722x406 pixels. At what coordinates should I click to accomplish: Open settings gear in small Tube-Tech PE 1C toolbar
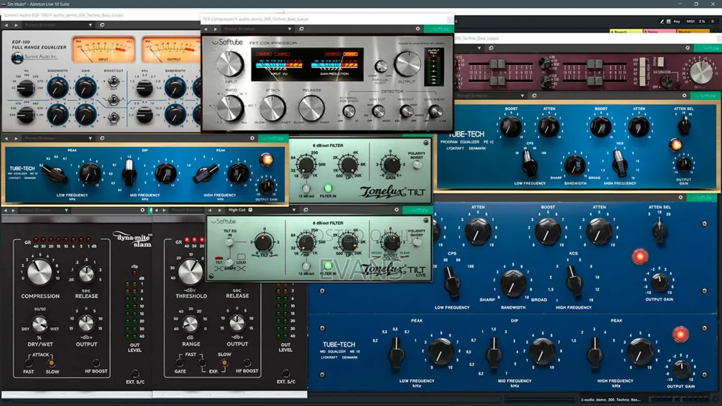coord(685,96)
